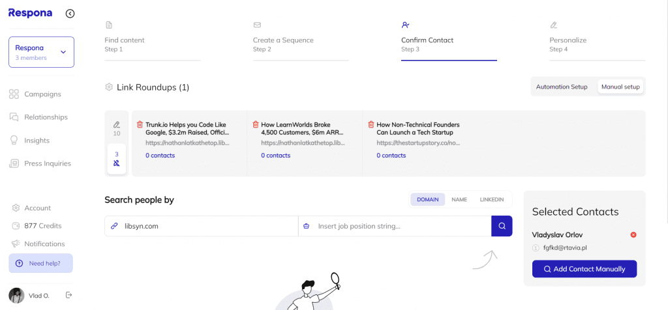This screenshot has height=310, width=668.
Task: Click the Account gear icon
Action: (x=16, y=208)
